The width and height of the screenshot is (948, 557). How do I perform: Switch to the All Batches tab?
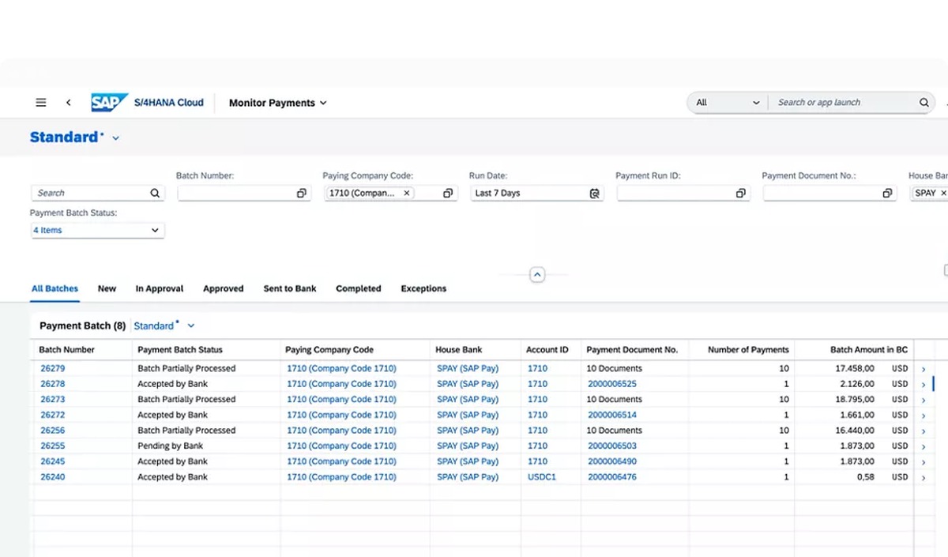pos(55,288)
